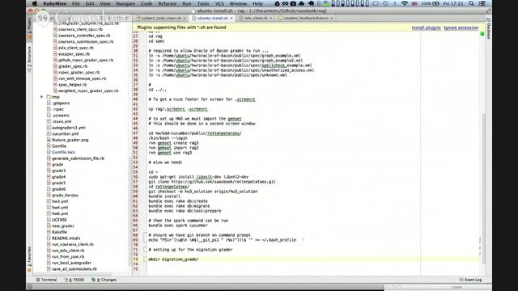This screenshot has width=518, height=291.
Task: Click the battery status in menu bar
Action: click(x=430, y=3)
